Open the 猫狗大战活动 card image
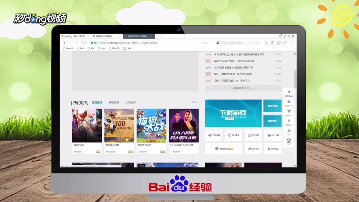The image size is (359, 202). [x=151, y=126]
